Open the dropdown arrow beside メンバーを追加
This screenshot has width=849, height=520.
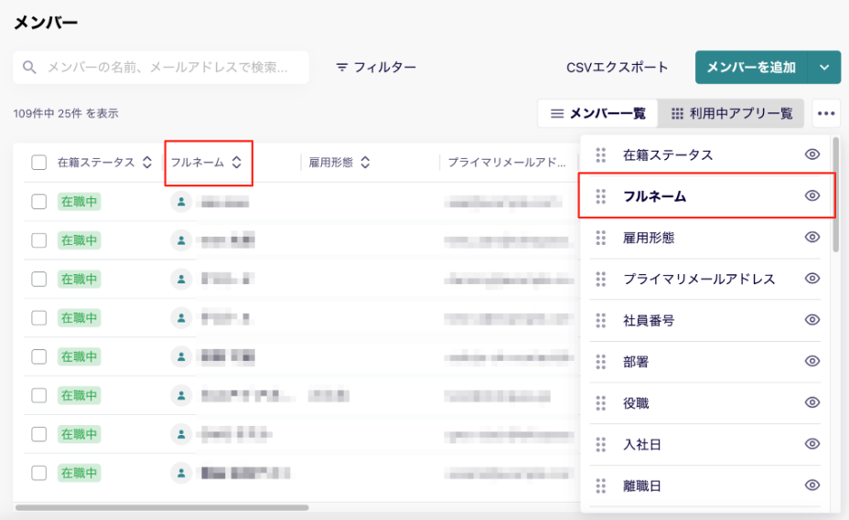pos(824,67)
